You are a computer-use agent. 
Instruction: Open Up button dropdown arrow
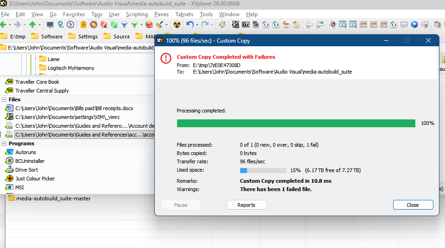pos(39,25)
